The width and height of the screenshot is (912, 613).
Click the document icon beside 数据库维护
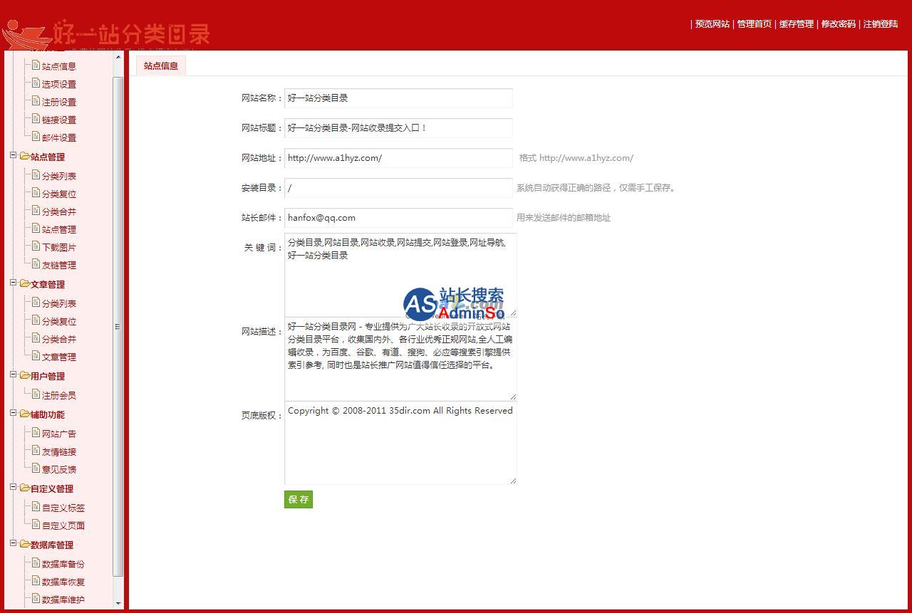(x=36, y=599)
